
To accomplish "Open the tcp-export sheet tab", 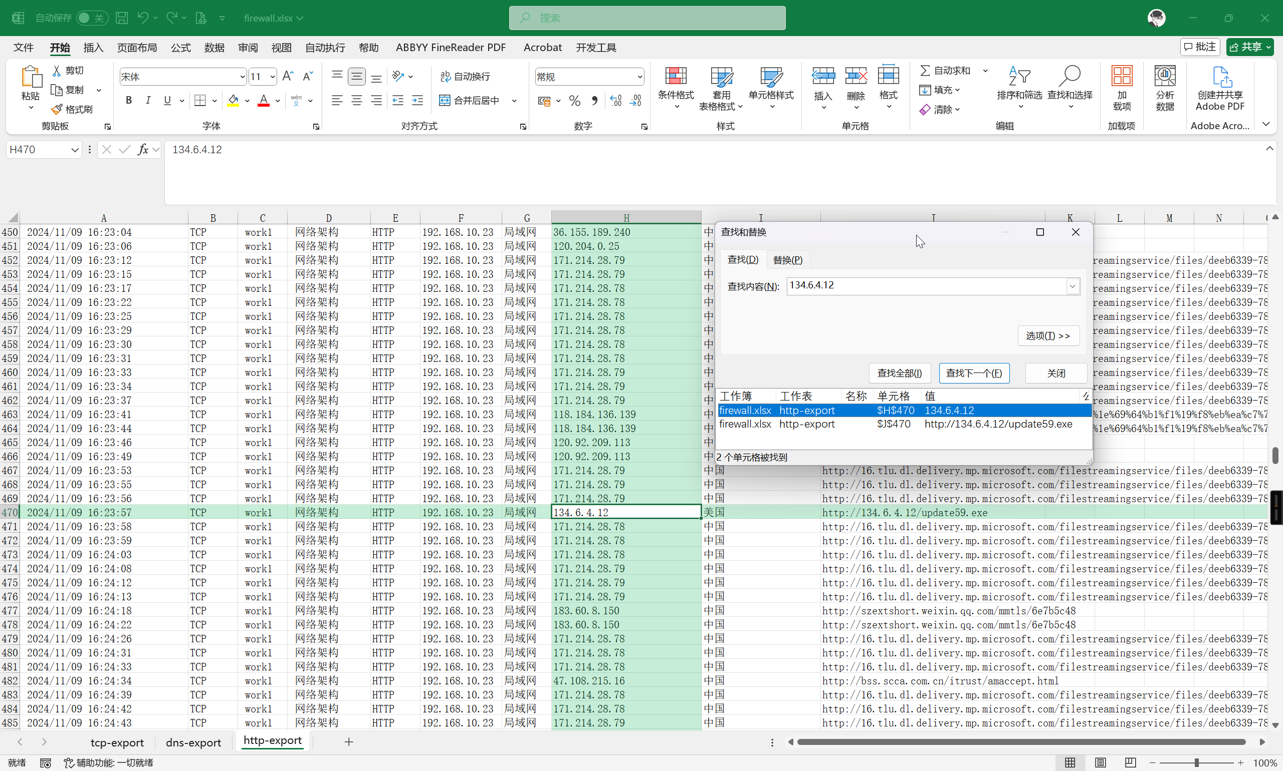I will pos(117,742).
